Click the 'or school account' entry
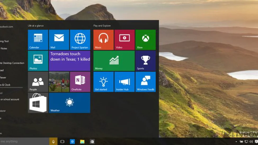258x145 pixels. [x=10, y=99]
